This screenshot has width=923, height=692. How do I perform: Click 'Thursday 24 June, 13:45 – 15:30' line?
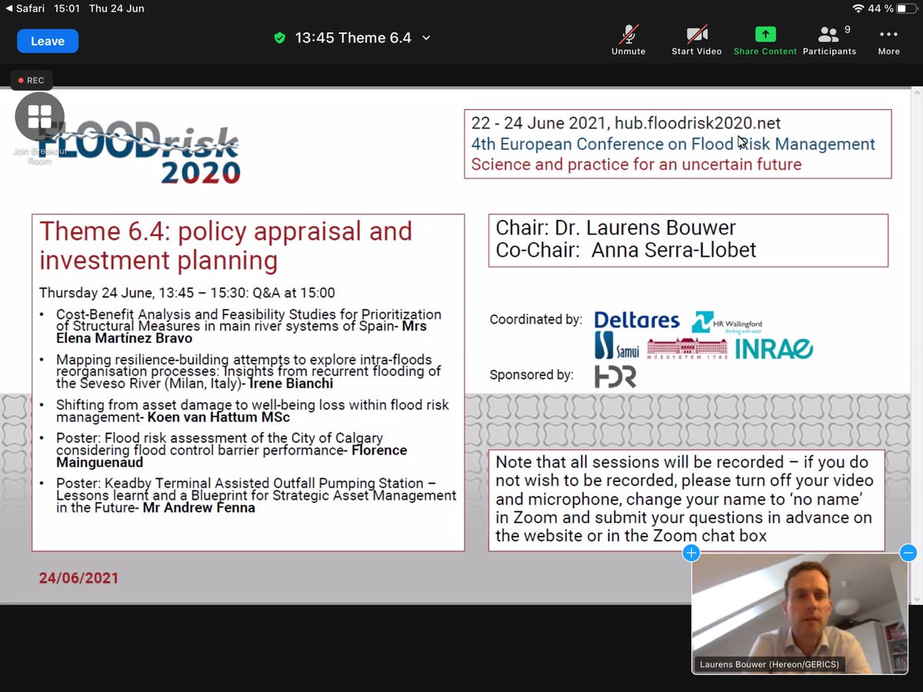pos(187,293)
